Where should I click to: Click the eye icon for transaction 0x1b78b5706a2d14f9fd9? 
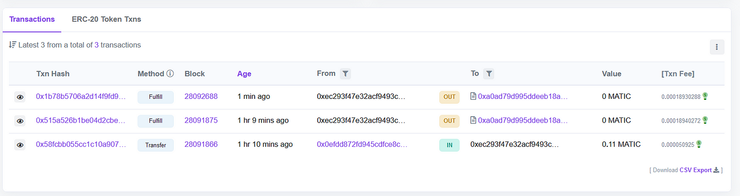(20, 97)
